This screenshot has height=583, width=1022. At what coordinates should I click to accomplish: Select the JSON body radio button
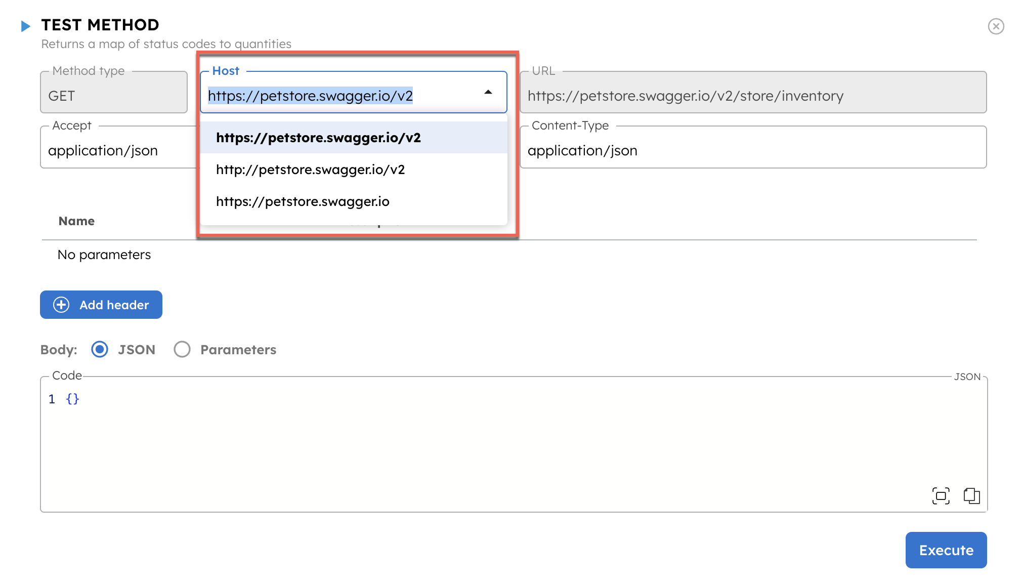(x=100, y=349)
